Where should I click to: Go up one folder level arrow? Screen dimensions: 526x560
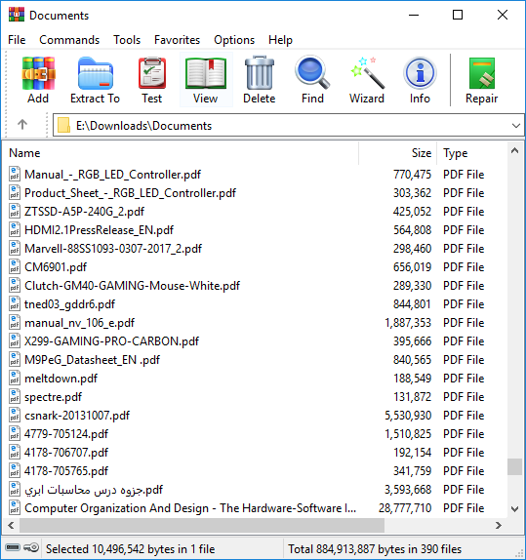tap(22, 125)
